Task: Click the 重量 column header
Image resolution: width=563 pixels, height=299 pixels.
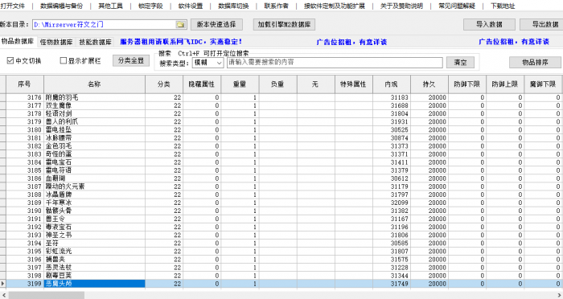Action: 240,84
